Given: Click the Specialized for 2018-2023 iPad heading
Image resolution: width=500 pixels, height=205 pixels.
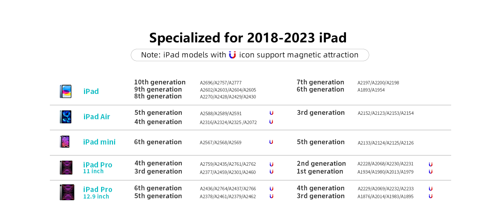Looking at the screenshot, I should 248,38.
